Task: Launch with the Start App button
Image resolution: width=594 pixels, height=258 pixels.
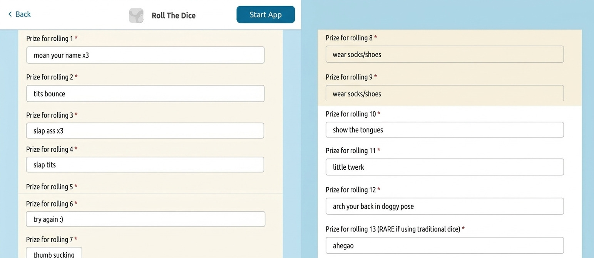Action: [266, 15]
